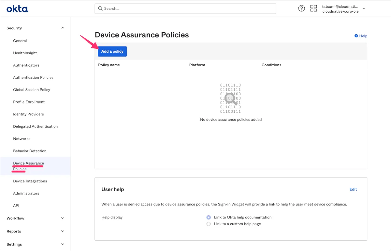The width and height of the screenshot is (391, 251).
Task: Click the Okta logo
Action: coord(17,9)
